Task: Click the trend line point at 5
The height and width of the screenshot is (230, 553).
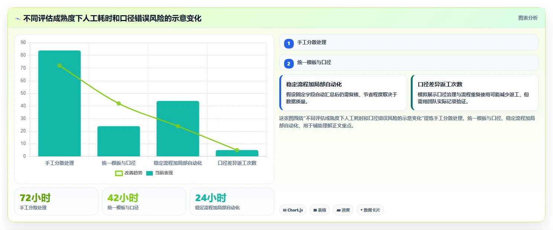Action: 237,150
